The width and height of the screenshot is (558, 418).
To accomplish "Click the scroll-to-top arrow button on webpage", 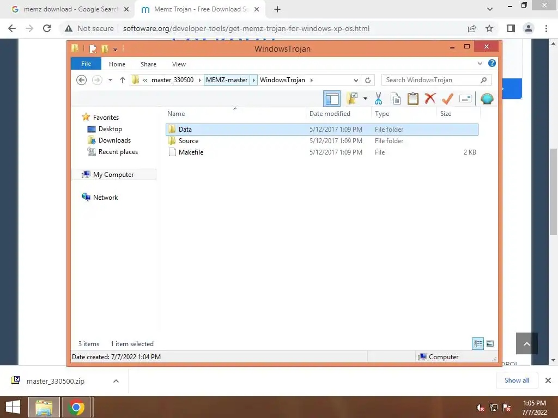I will pos(527,343).
